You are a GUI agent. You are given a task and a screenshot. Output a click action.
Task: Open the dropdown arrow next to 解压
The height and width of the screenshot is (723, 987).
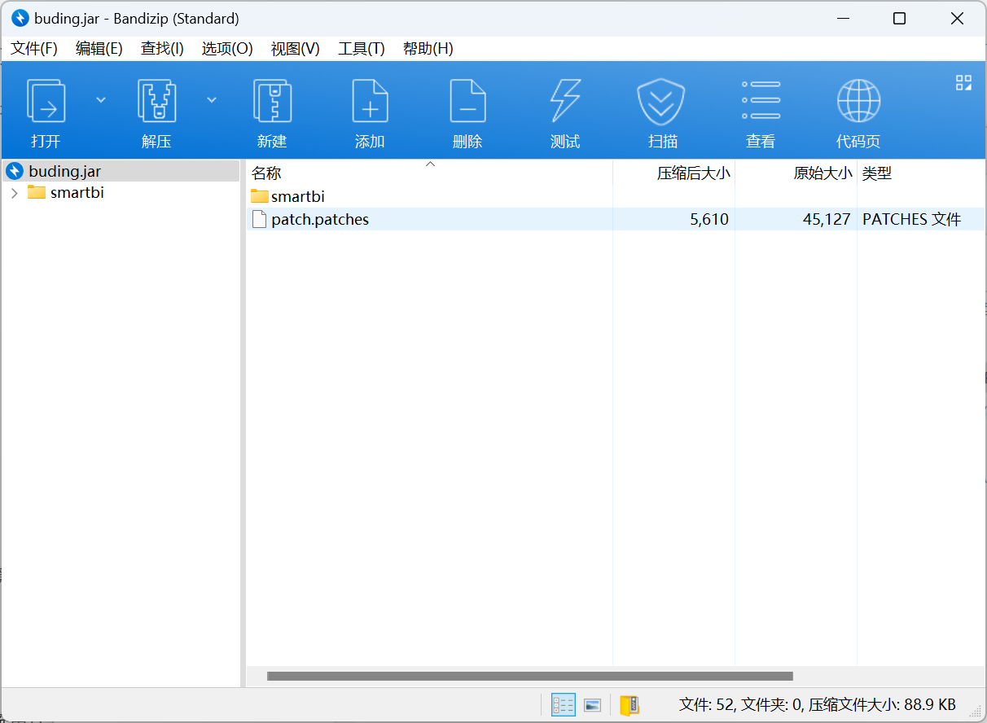tap(212, 100)
